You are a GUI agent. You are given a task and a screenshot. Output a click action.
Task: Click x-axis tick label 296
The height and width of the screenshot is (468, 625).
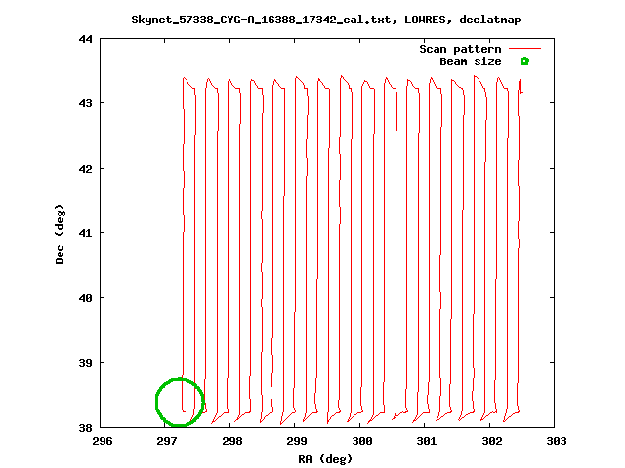point(103,441)
